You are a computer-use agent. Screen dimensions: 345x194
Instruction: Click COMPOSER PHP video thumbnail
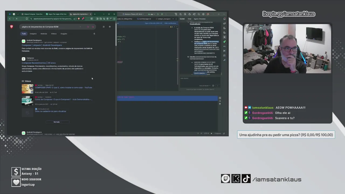[27, 89]
